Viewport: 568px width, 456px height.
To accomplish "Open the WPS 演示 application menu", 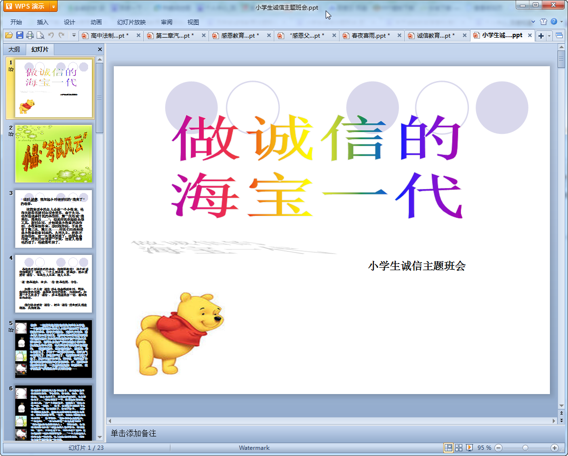I will click(26, 6).
